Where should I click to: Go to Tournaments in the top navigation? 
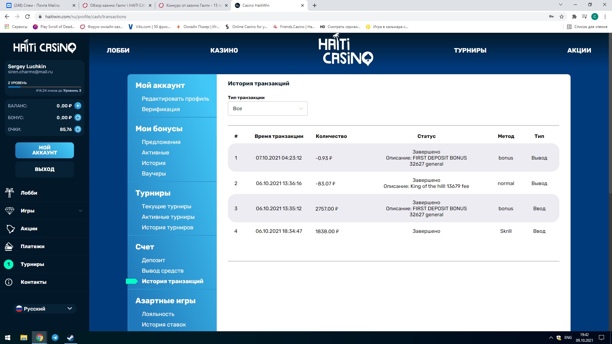click(x=470, y=50)
